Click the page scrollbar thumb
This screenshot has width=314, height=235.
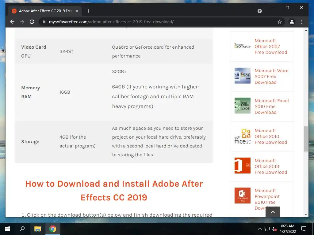[306, 139]
